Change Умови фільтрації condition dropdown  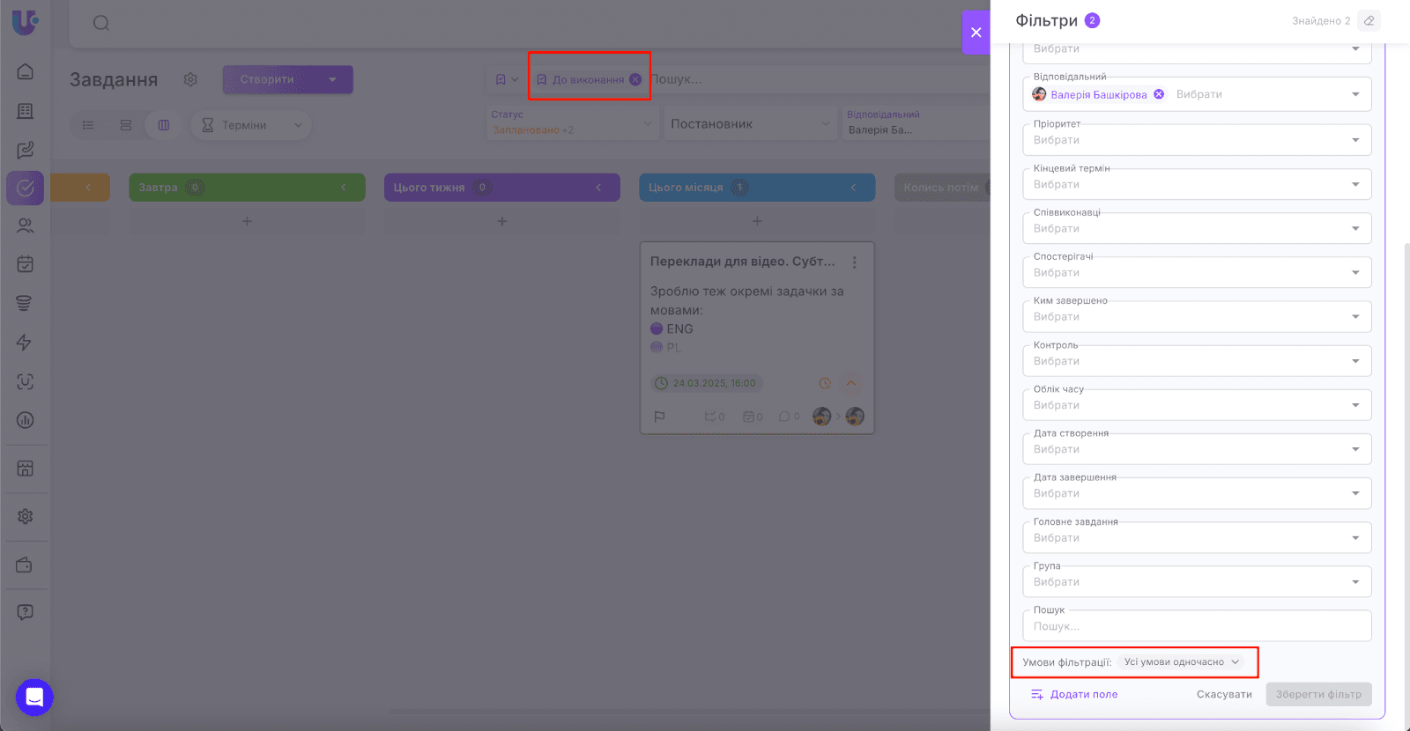click(1182, 662)
